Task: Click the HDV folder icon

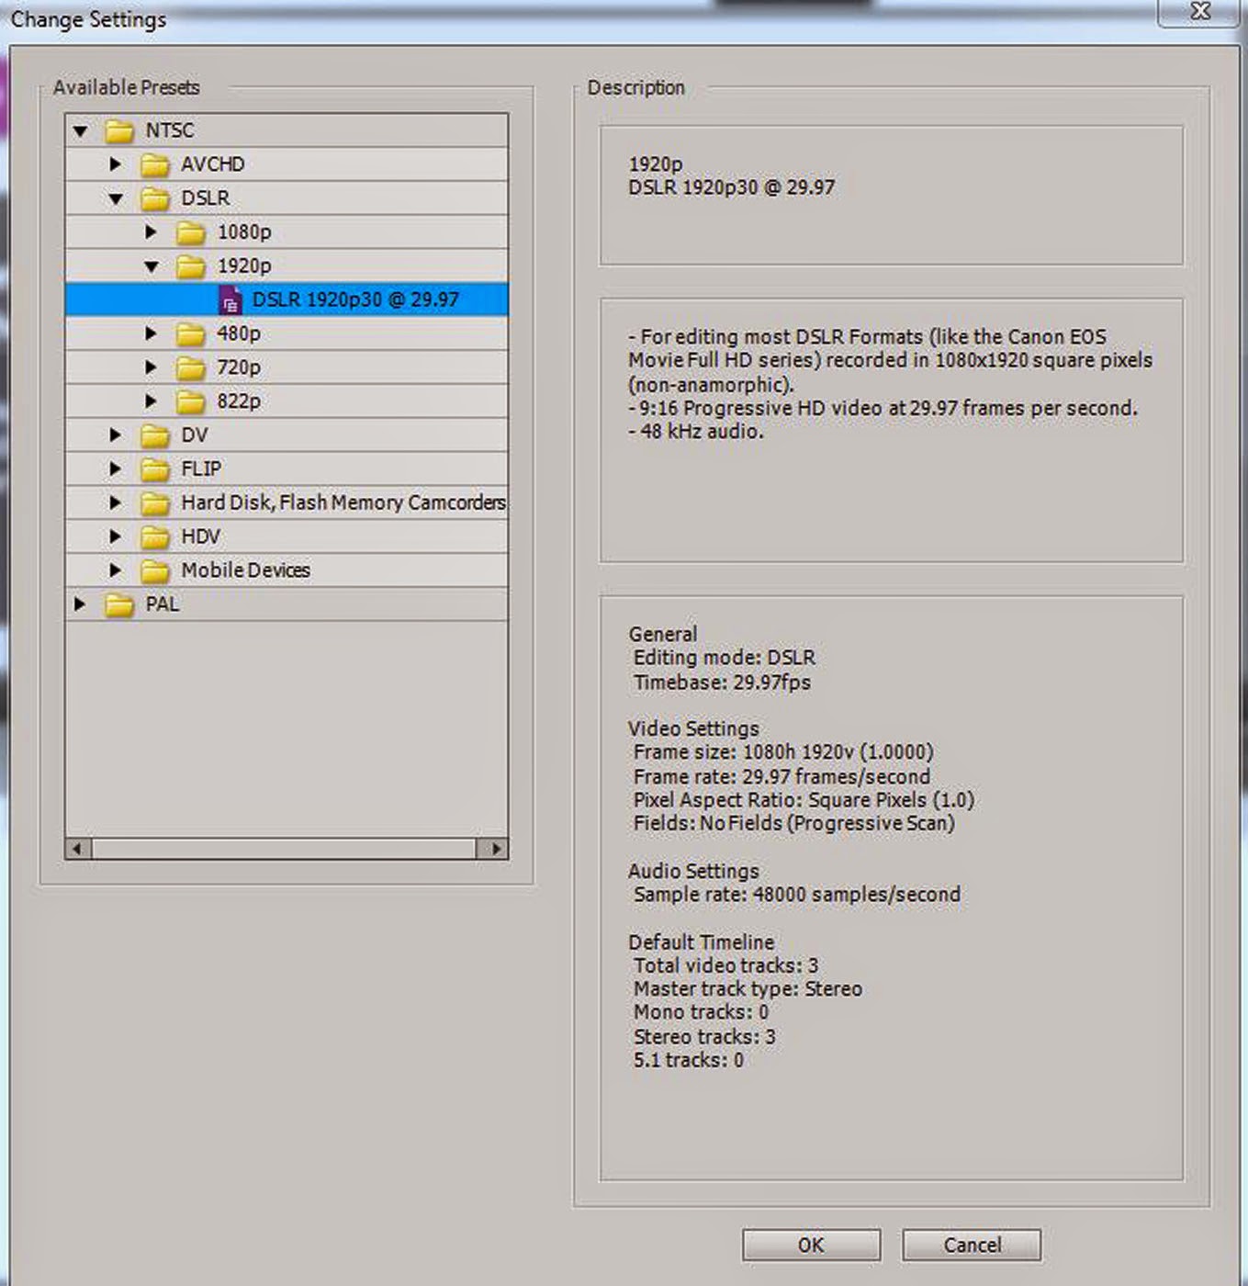Action: tap(155, 537)
